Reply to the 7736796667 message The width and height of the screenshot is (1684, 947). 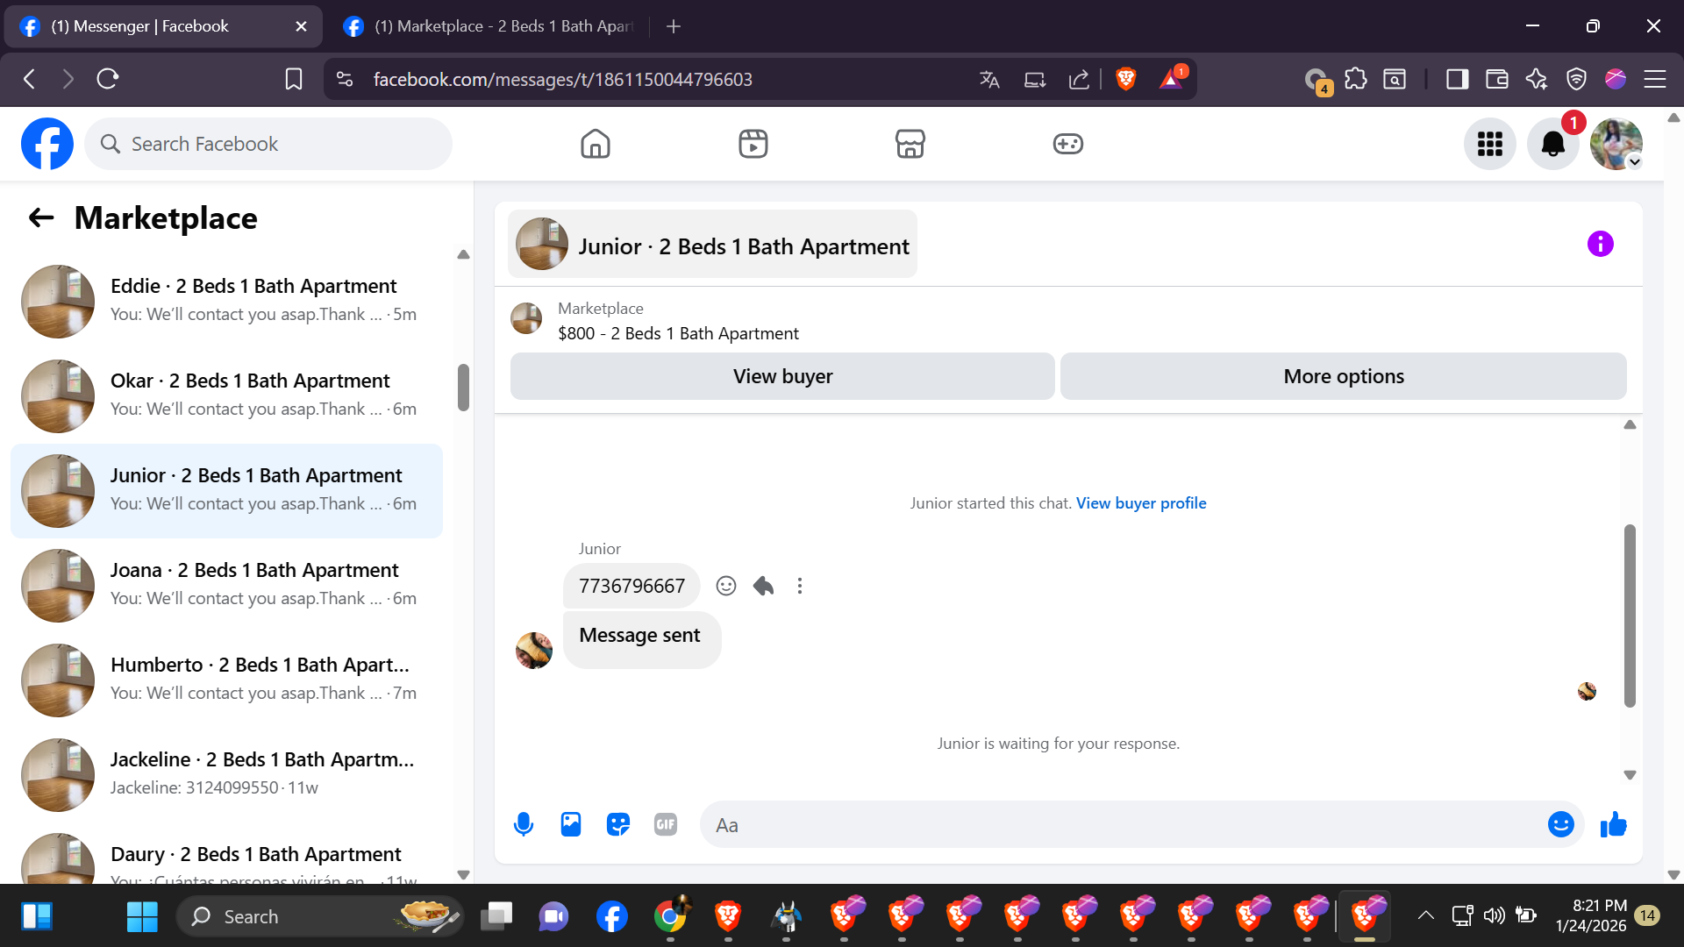pos(763,586)
